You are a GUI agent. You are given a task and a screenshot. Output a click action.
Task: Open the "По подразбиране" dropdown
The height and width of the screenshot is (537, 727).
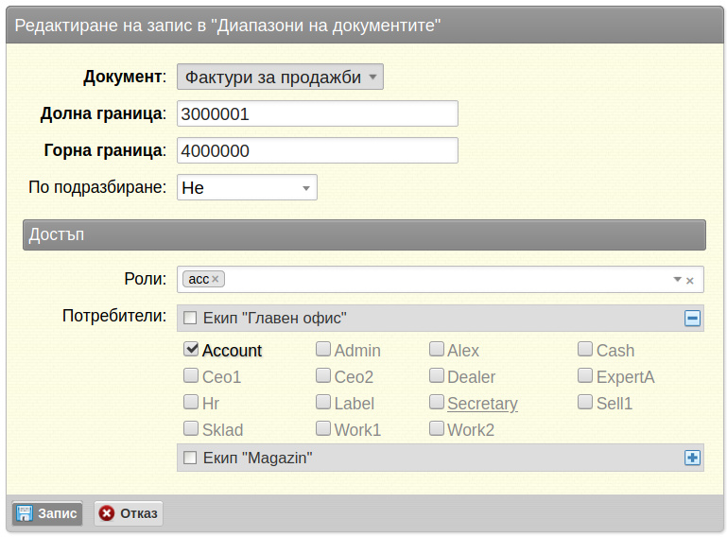(x=247, y=187)
